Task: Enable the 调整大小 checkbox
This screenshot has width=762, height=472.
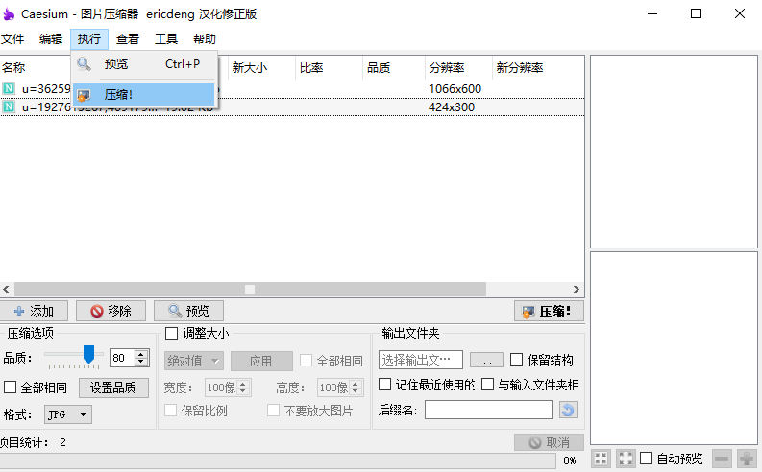Action: pyautogui.click(x=172, y=333)
